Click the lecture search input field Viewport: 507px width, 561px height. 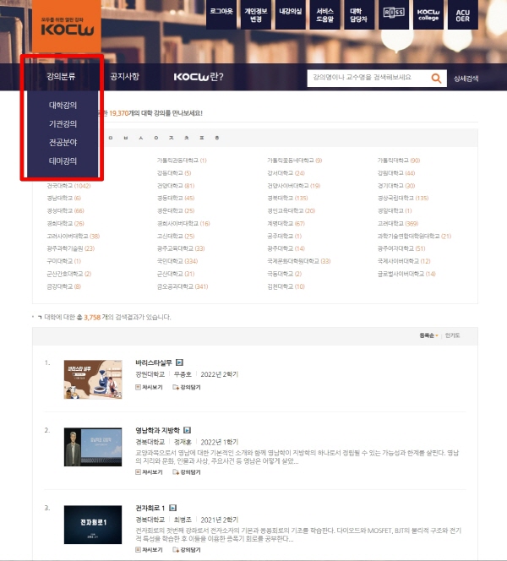(368, 79)
